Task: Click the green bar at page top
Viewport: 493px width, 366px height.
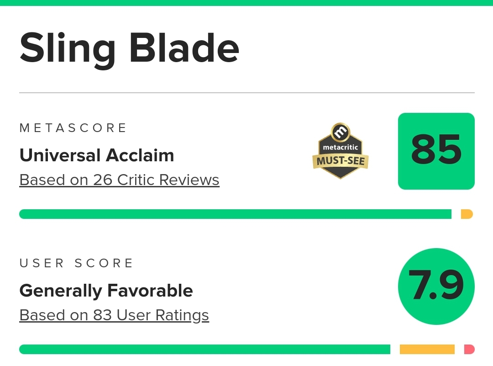Action: [x=246, y=3]
